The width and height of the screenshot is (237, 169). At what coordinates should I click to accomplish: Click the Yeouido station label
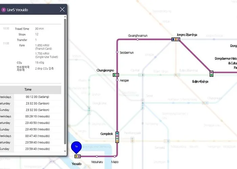pyautogui.click(x=77, y=164)
